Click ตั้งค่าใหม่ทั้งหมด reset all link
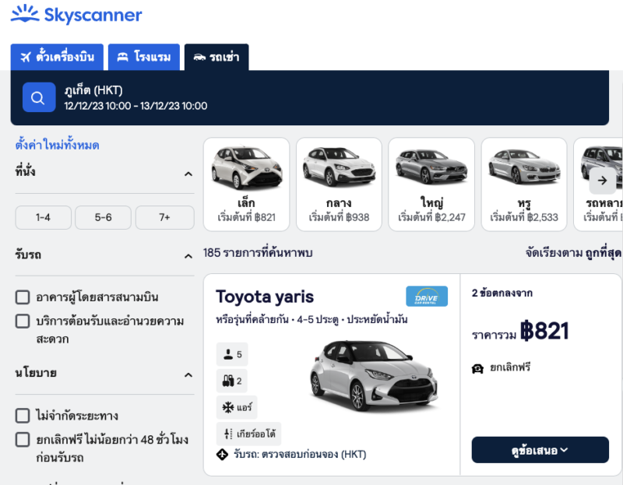The height and width of the screenshot is (485, 623). tap(57, 146)
